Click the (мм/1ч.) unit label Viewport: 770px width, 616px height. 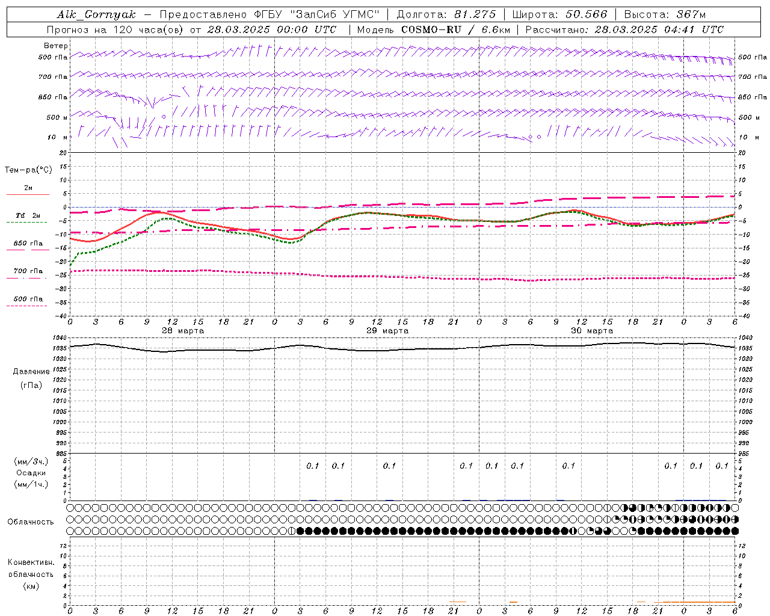(x=31, y=484)
